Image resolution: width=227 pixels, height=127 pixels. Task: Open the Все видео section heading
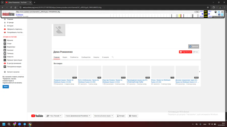click(x=58, y=63)
